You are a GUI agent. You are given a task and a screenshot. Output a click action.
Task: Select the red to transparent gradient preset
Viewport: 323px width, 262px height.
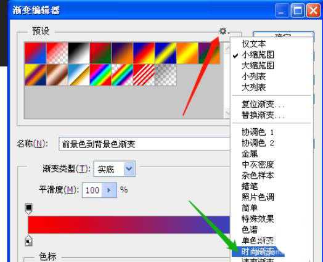tap(57, 53)
